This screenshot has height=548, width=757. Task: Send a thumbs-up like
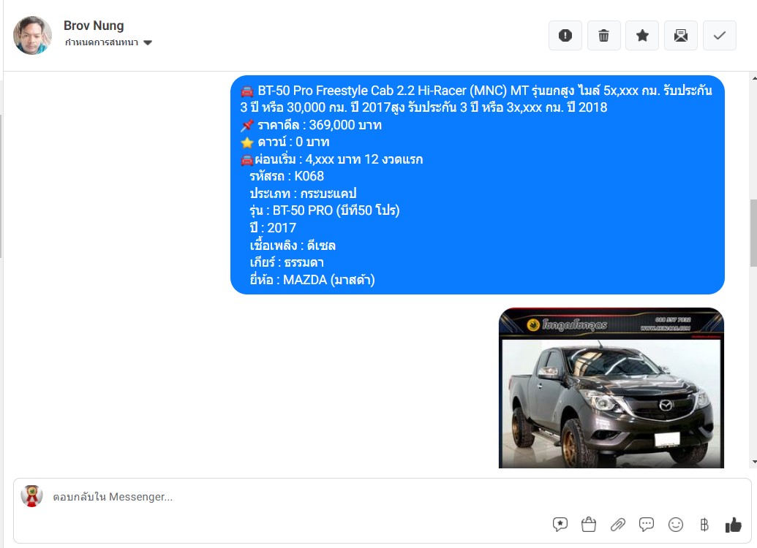coord(734,525)
